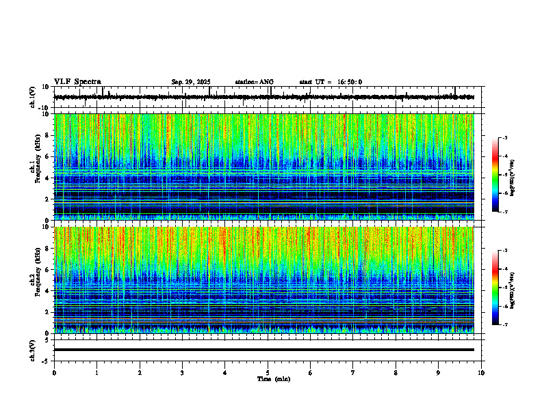Click the thick black ch.3 voltage trace
Viewport: 542px width, 418px height.
(x=264, y=350)
